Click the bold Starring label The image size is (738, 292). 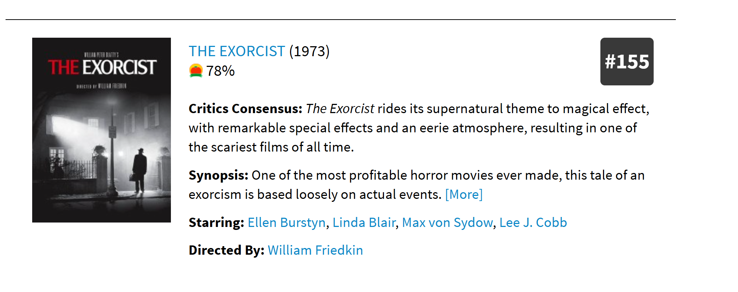point(216,223)
